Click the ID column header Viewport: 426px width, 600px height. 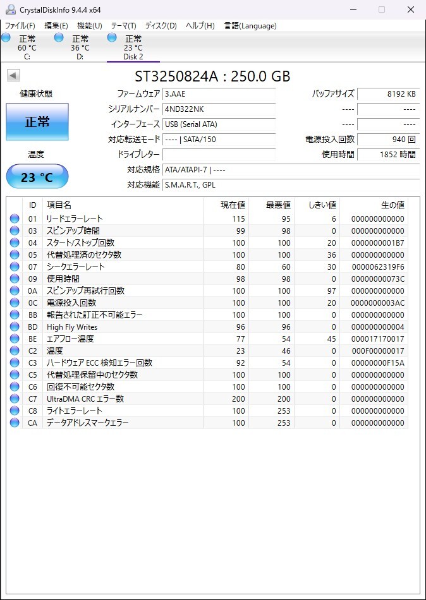pos(33,205)
